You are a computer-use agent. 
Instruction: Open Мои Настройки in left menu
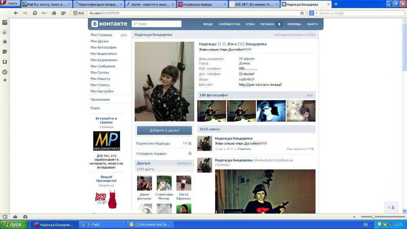click(102, 91)
